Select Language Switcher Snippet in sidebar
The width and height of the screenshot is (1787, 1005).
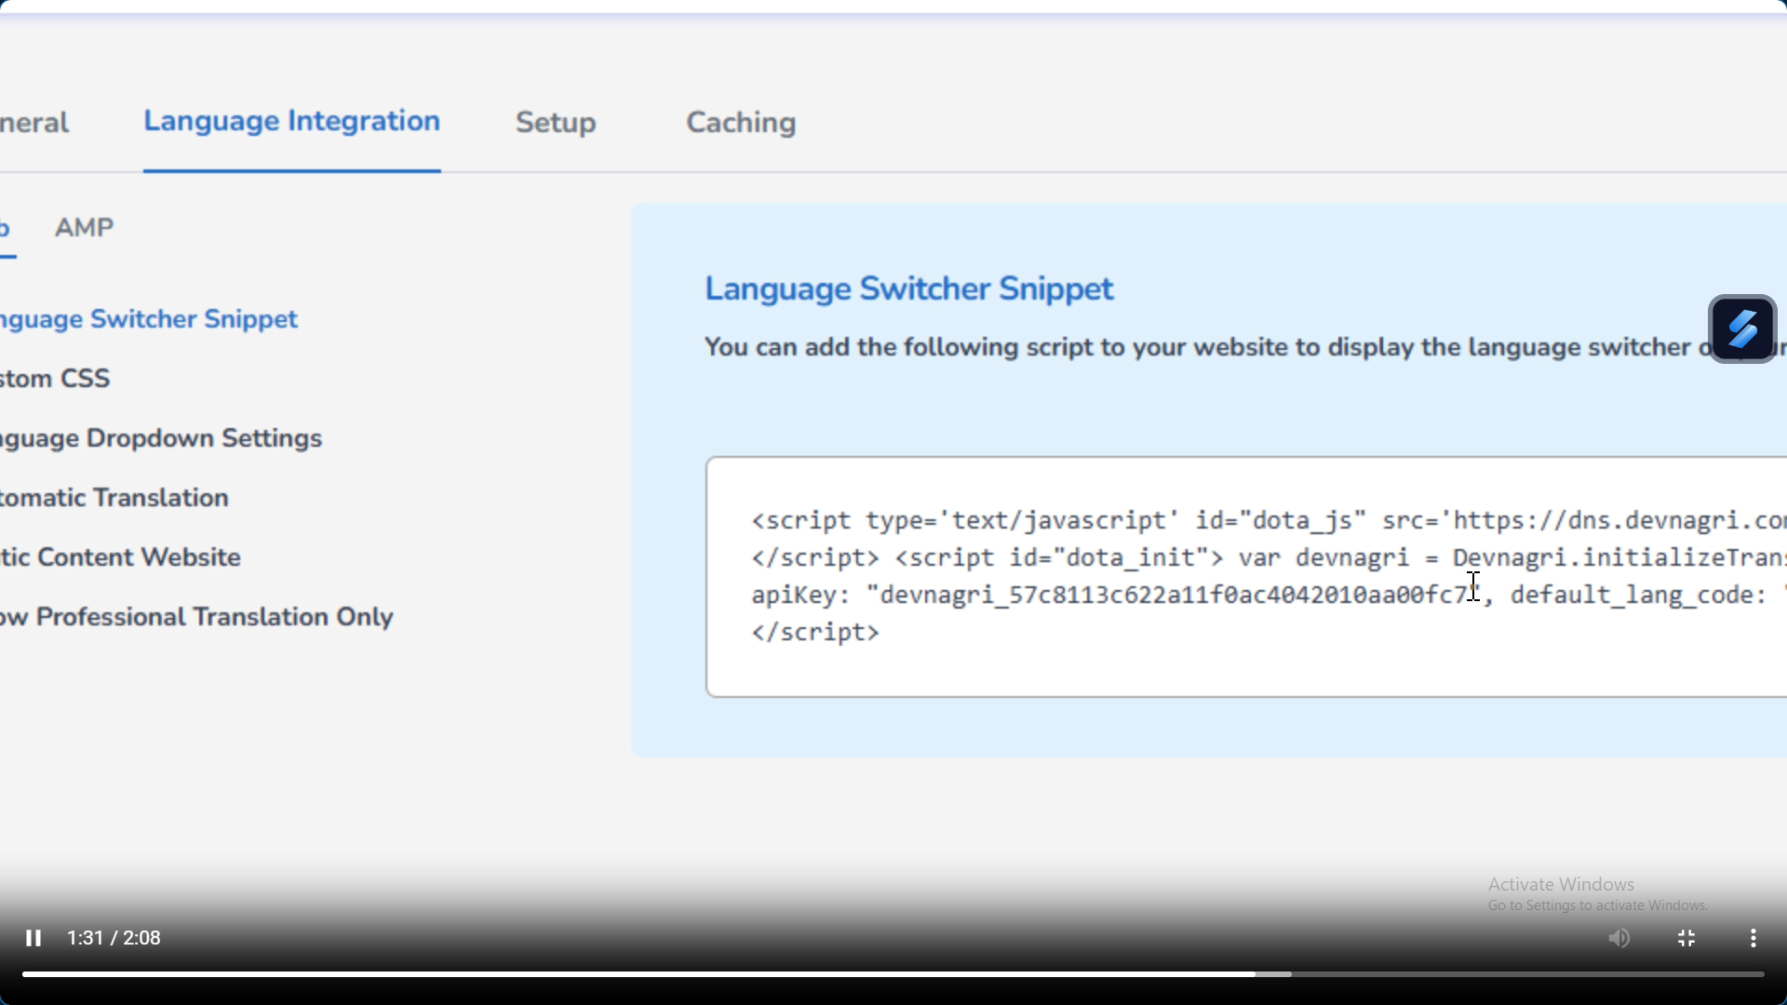point(149,319)
